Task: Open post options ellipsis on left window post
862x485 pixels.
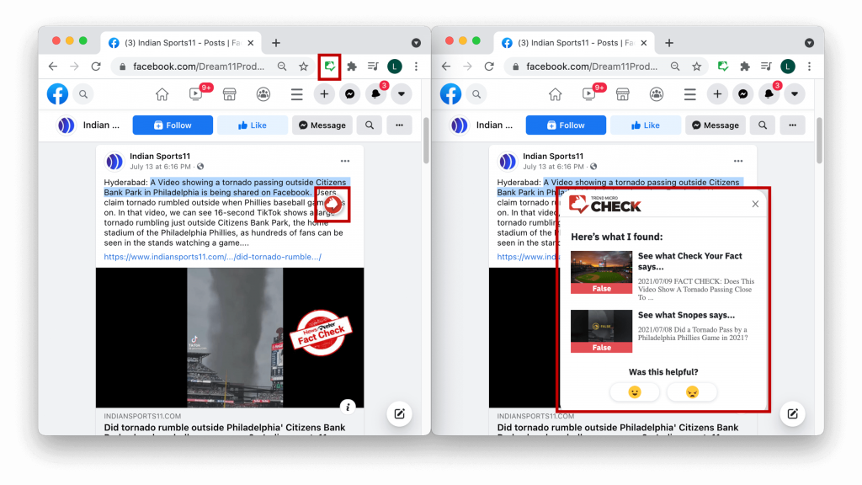Action: [345, 161]
